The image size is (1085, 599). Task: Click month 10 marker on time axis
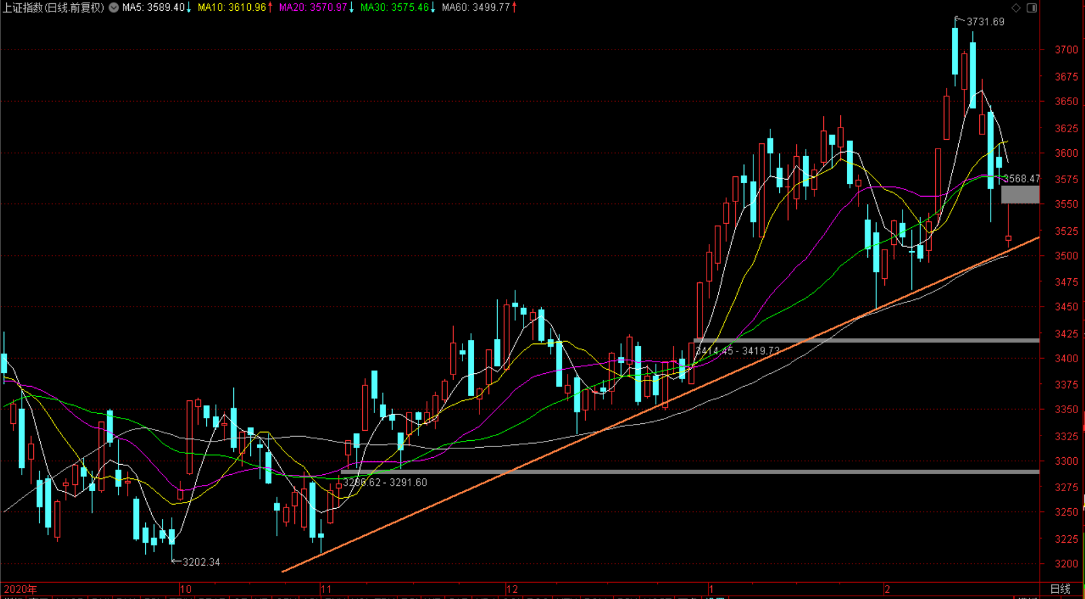point(185,589)
